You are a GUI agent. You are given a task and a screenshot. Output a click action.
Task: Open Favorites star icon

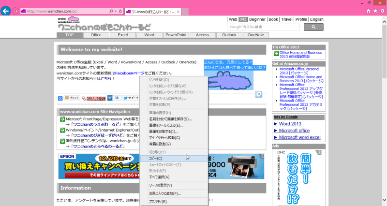click(375, 11)
